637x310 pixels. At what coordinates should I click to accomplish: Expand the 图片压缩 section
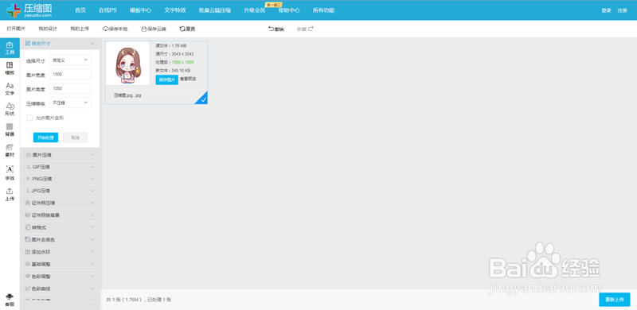coord(60,155)
